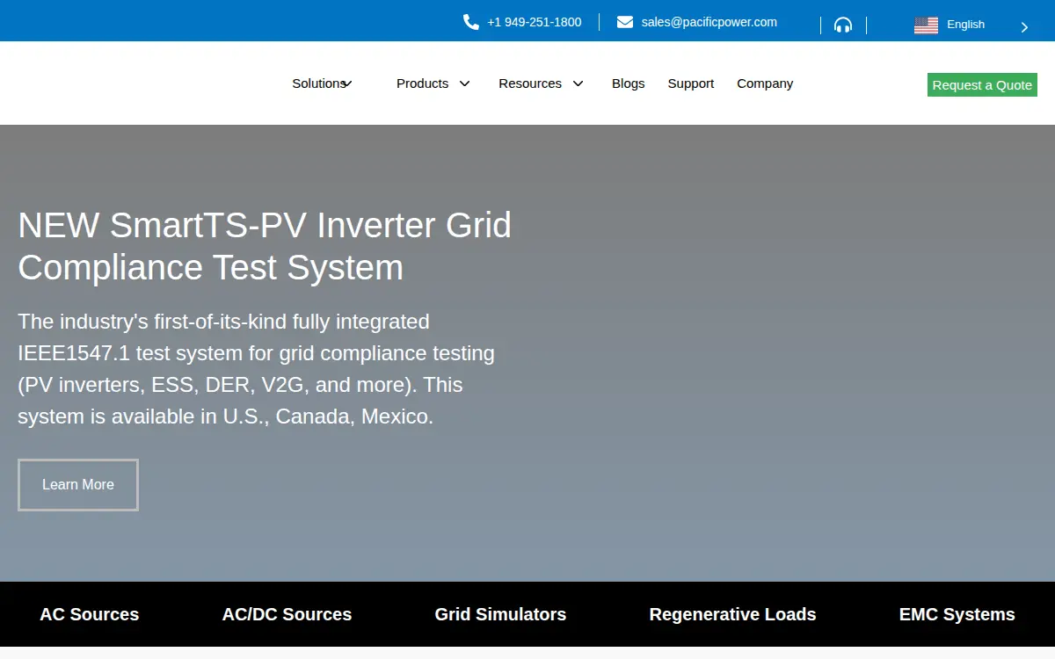Open the Solutions menu
Image resolution: width=1055 pixels, height=659 pixels.
318,83
